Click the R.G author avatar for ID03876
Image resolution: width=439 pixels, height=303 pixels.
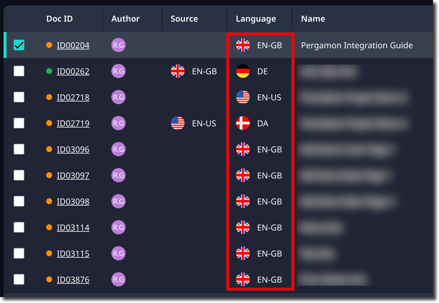pos(118,280)
